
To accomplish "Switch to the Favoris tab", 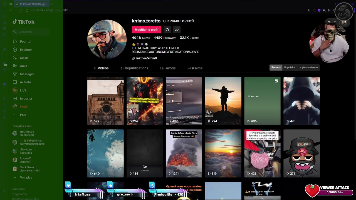I will coord(168,68).
